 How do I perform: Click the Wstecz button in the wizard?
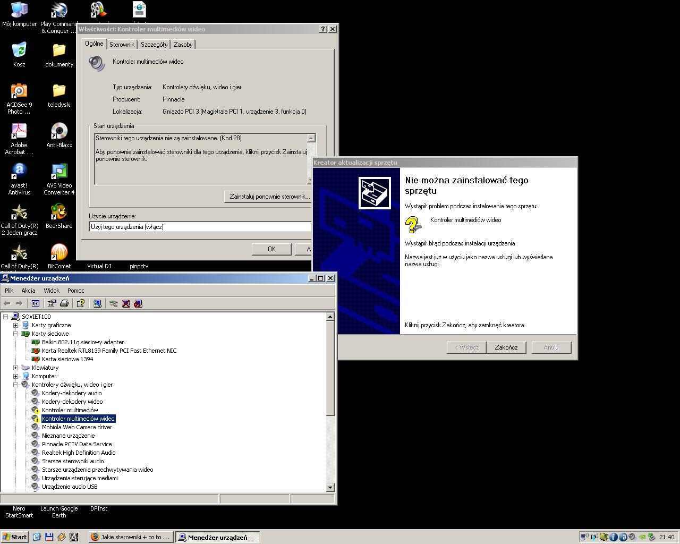click(x=466, y=347)
